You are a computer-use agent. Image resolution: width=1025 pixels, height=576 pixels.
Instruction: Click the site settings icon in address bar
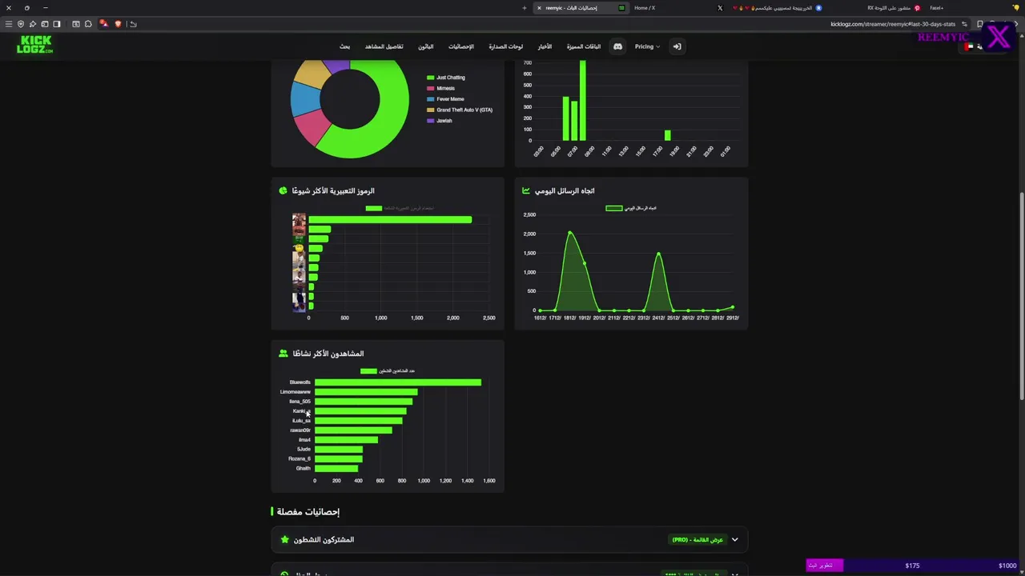point(965,24)
